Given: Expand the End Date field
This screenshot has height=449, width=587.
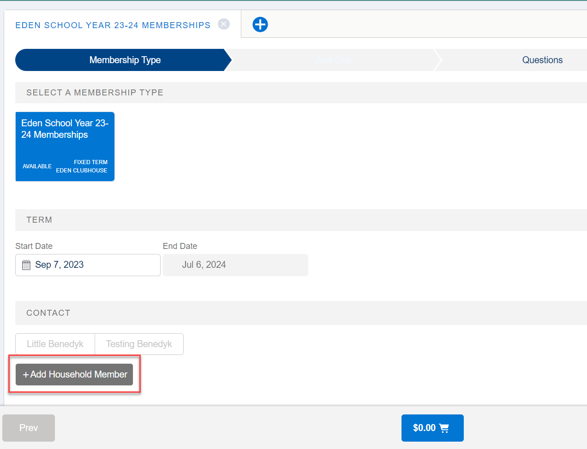Looking at the screenshot, I should (x=235, y=265).
